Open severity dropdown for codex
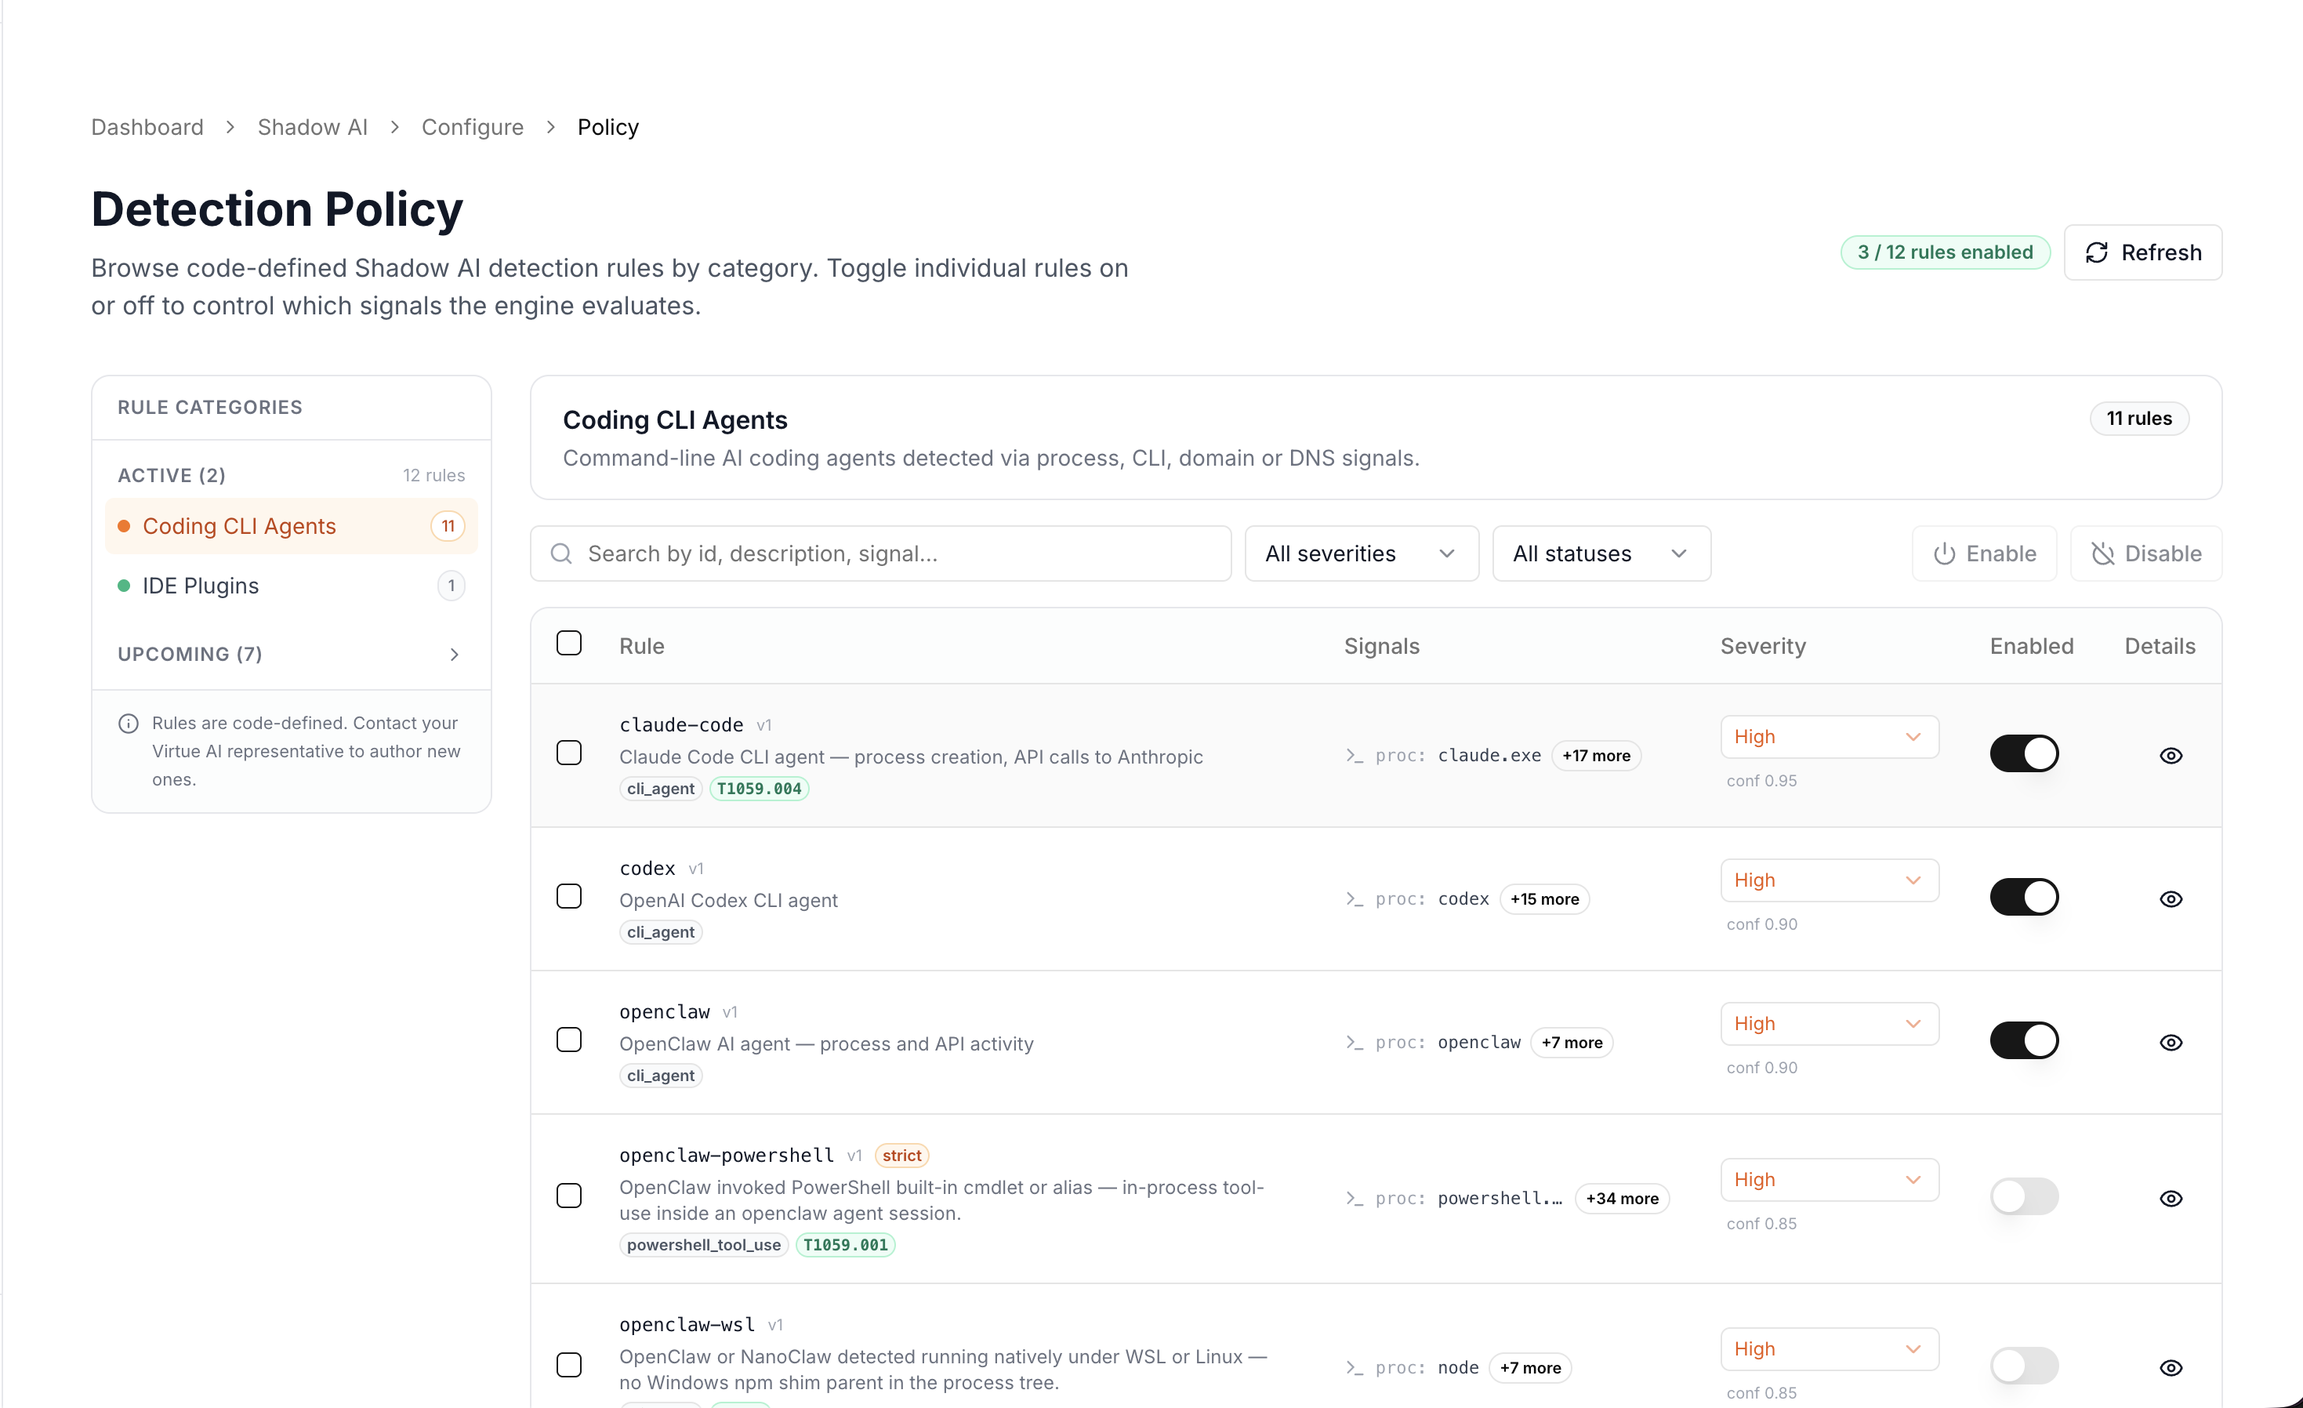 1829,880
